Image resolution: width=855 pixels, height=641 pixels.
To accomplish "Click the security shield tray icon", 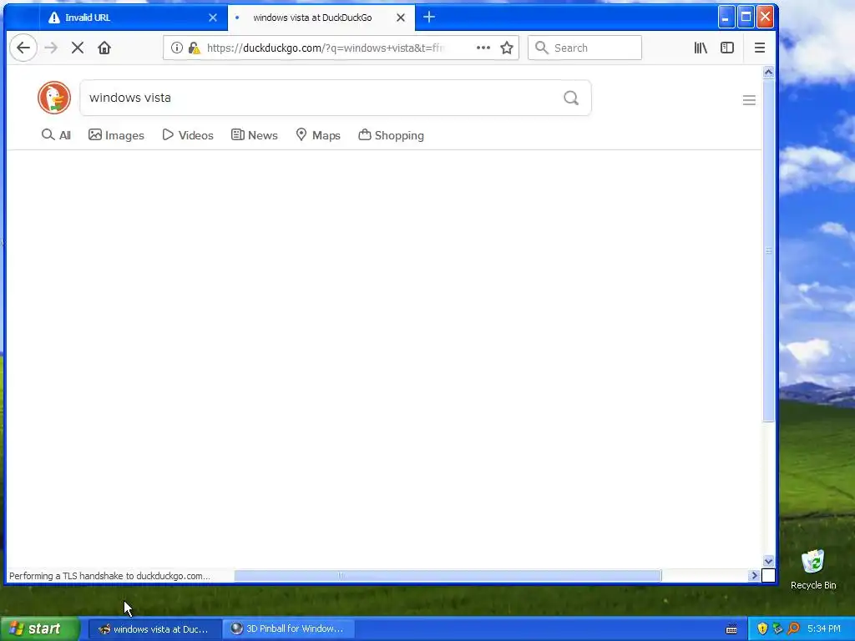I will point(762,629).
